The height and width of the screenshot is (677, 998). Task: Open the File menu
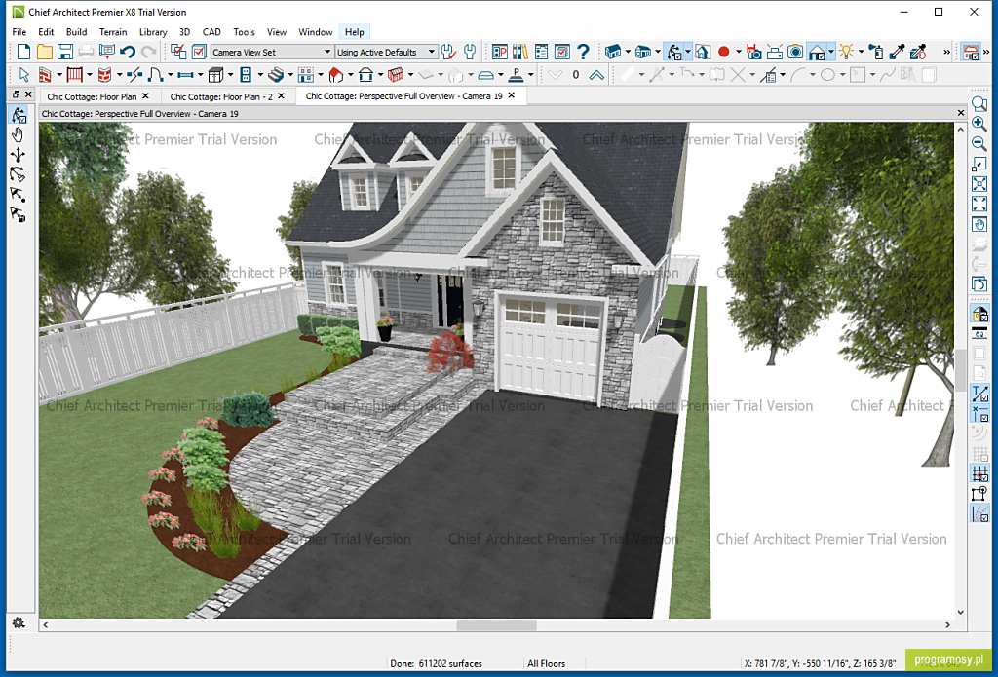click(x=19, y=32)
